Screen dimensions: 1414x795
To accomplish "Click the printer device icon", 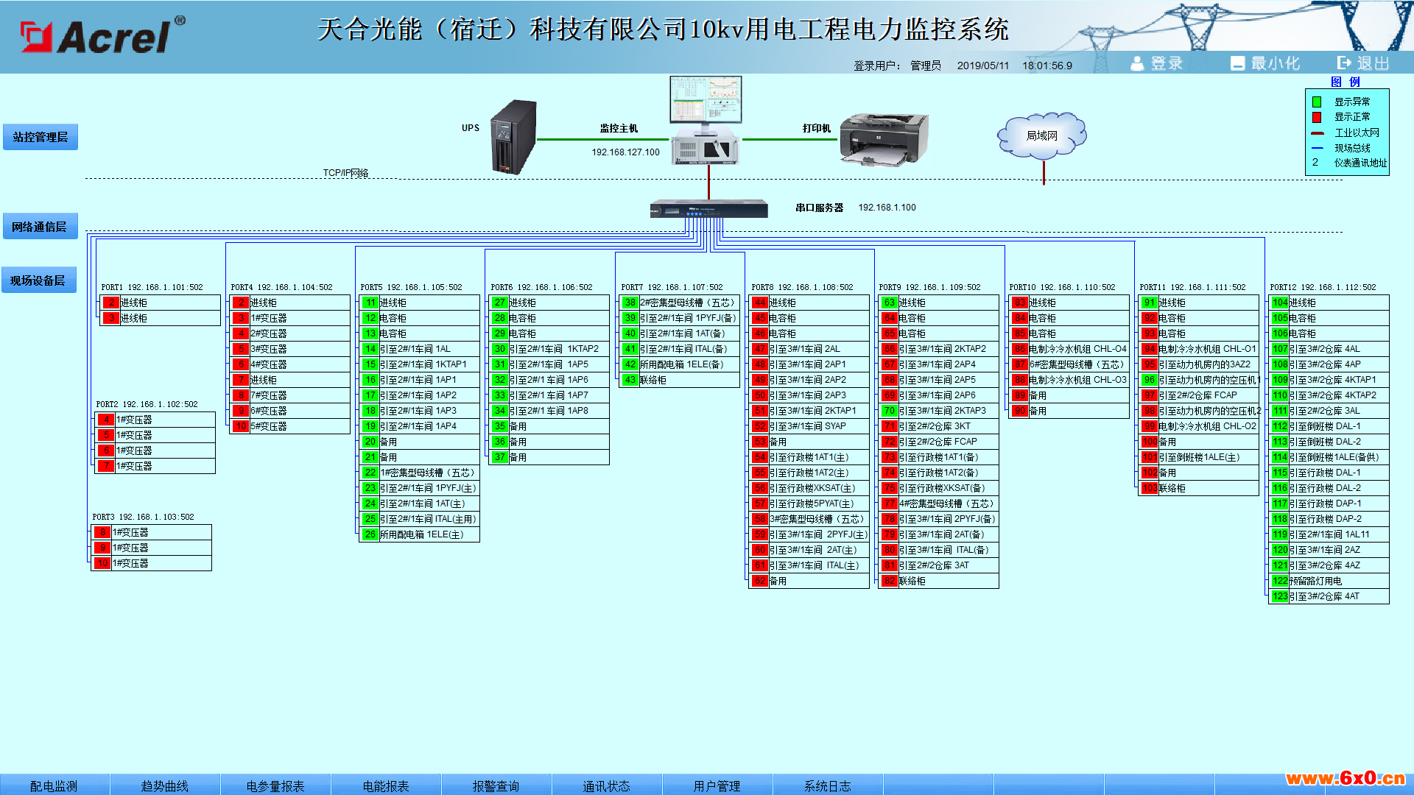I will click(x=884, y=138).
